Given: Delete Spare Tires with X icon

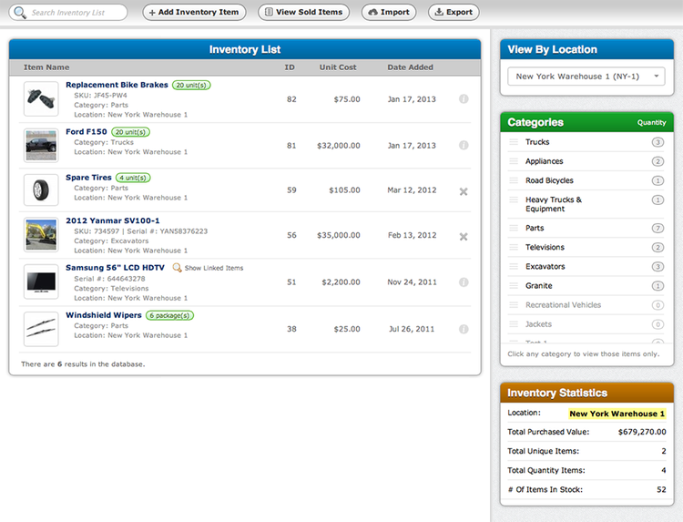Looking at the screenshot, I should 464,191.
